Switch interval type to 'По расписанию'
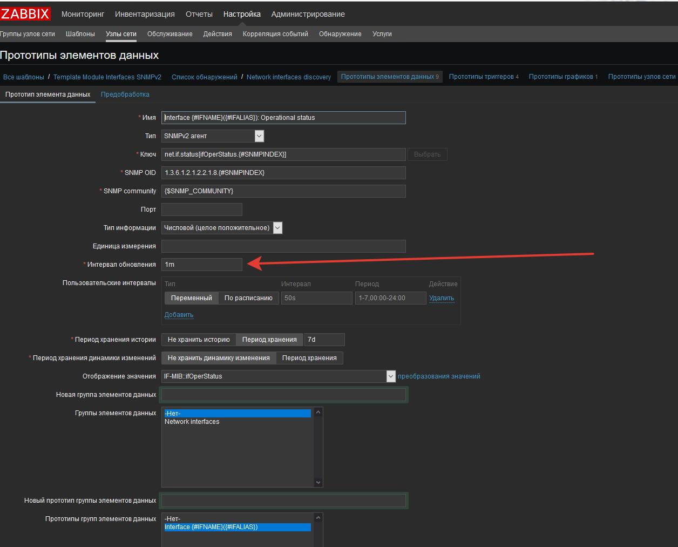Viewport: 678px width, 547px height. [x=248, y=298]
